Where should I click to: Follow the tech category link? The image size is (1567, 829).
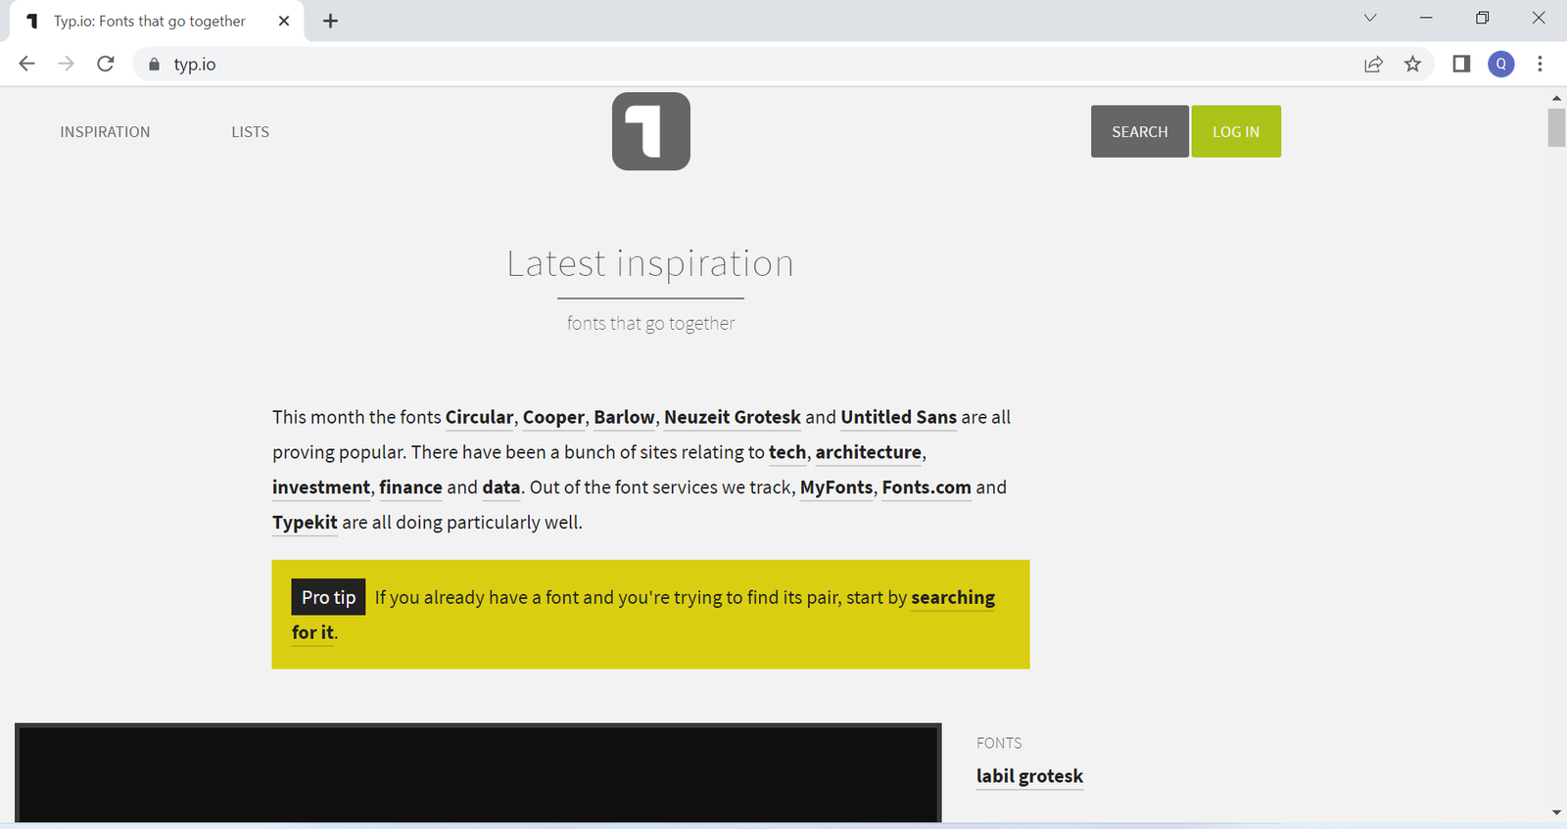(787, 452)
